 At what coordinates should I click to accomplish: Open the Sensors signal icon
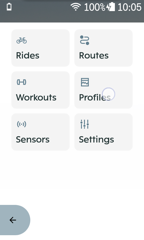[x=22, y=124]
